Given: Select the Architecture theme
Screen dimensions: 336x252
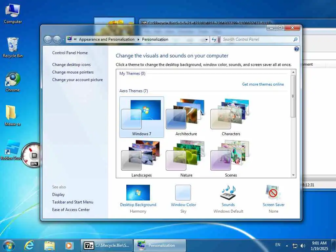Looking at the screenshot, I should pos(186,117).
